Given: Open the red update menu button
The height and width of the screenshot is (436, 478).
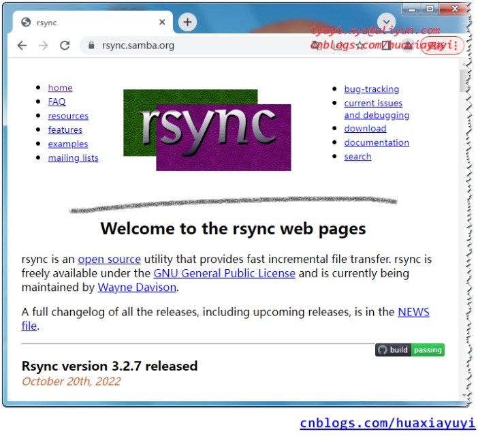Looking at the screenshot, I should click(443, 46).
